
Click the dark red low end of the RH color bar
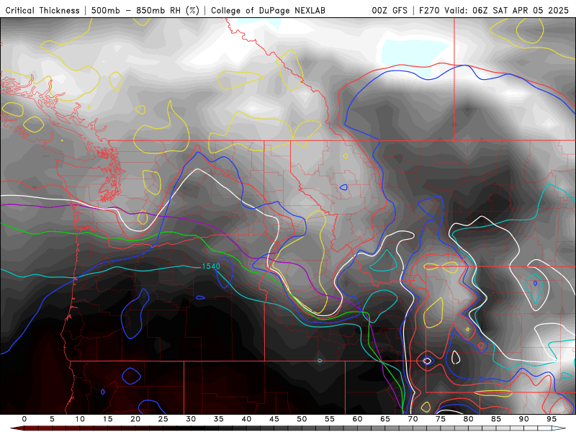pyautogui.click(x=17, y=428)
